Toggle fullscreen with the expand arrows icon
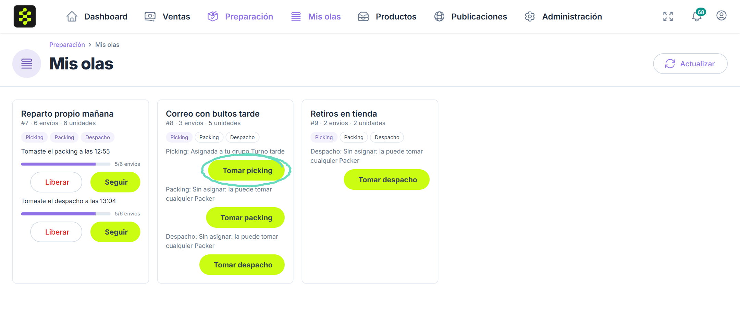 coord(668,16)
